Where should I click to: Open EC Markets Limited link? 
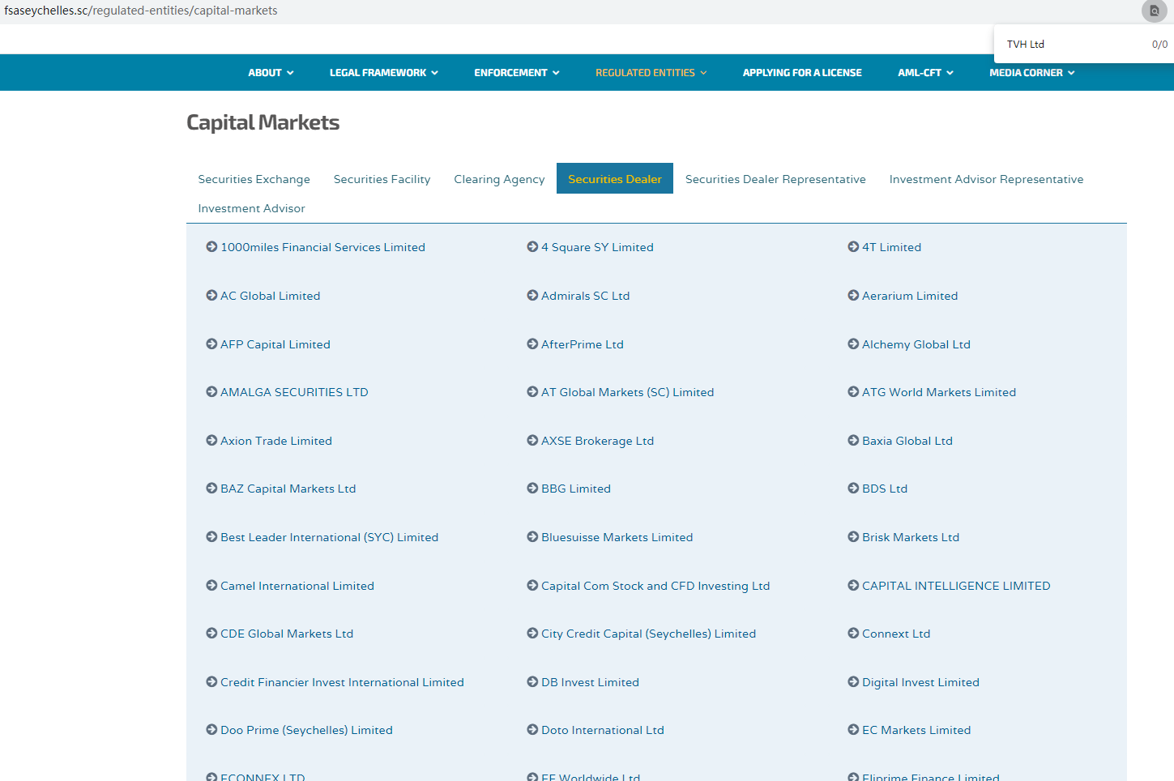click(x=916, y=730)
